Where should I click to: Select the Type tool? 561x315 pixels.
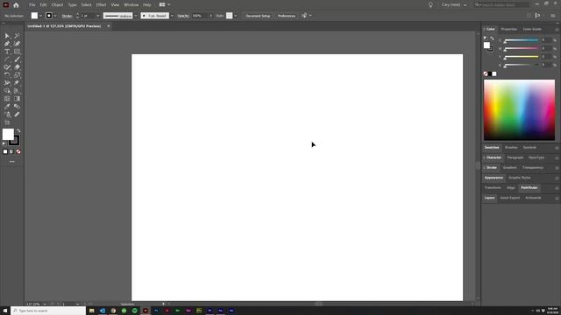click(7, 52)
